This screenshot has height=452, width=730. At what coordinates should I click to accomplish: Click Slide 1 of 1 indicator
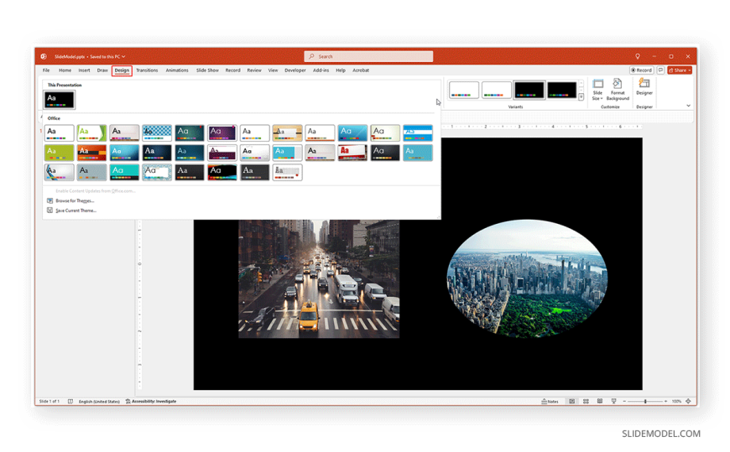[49, 401]
